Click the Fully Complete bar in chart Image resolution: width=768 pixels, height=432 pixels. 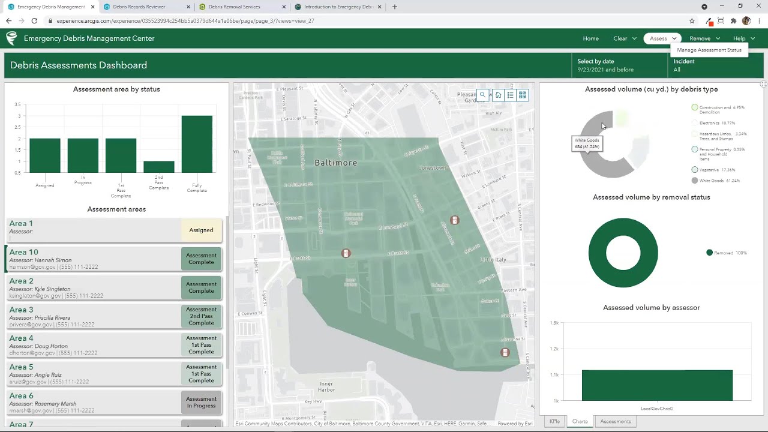[197, 144]
